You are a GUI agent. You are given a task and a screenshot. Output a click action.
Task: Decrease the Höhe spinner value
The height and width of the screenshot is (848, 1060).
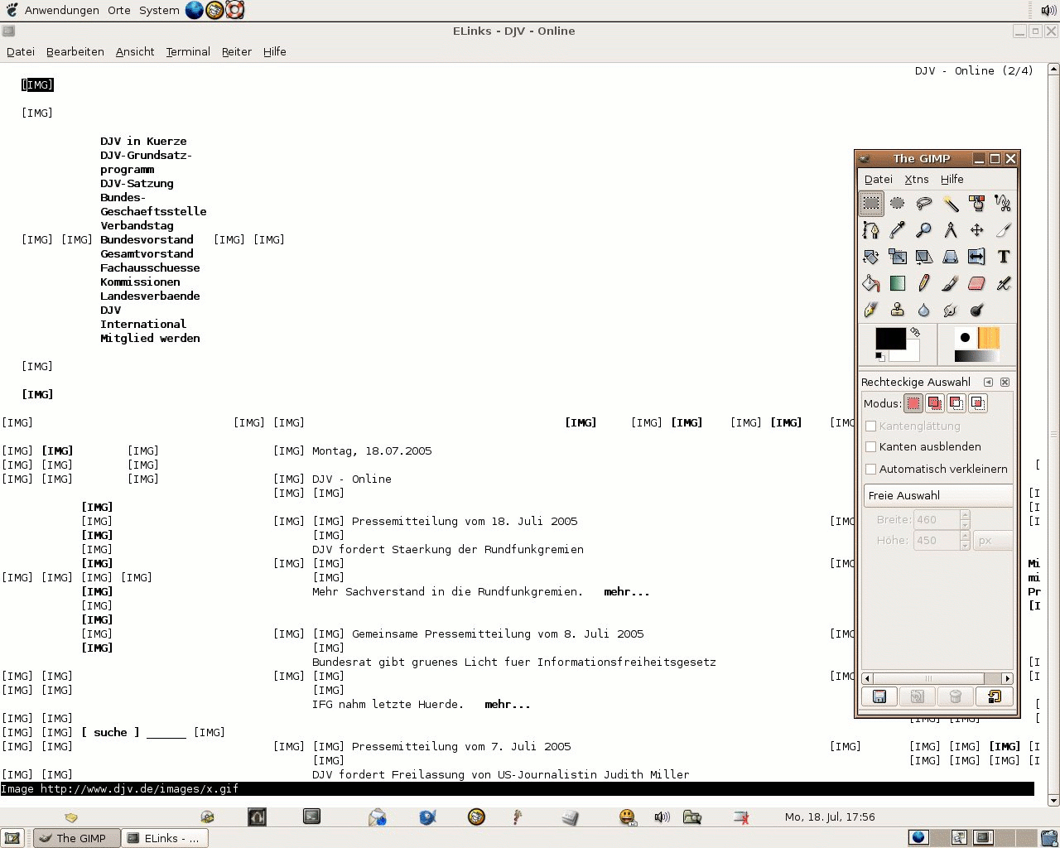965,545
